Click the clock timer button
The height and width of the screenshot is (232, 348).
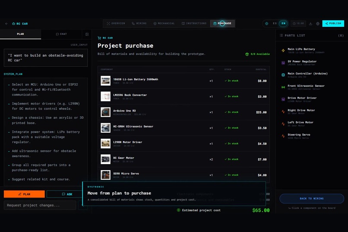click(298, 23)
